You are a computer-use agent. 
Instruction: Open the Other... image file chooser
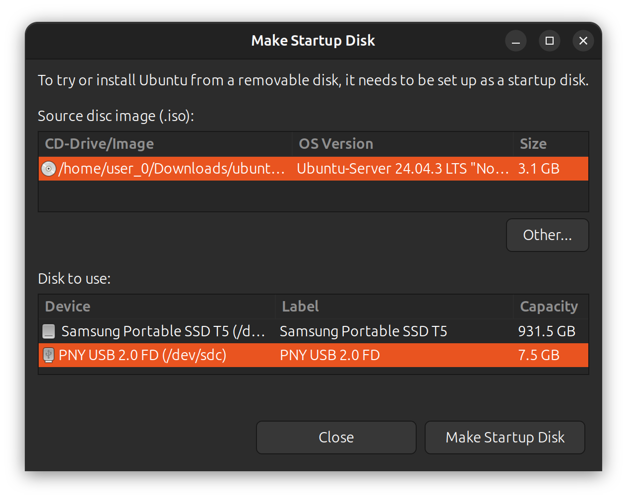547,235
